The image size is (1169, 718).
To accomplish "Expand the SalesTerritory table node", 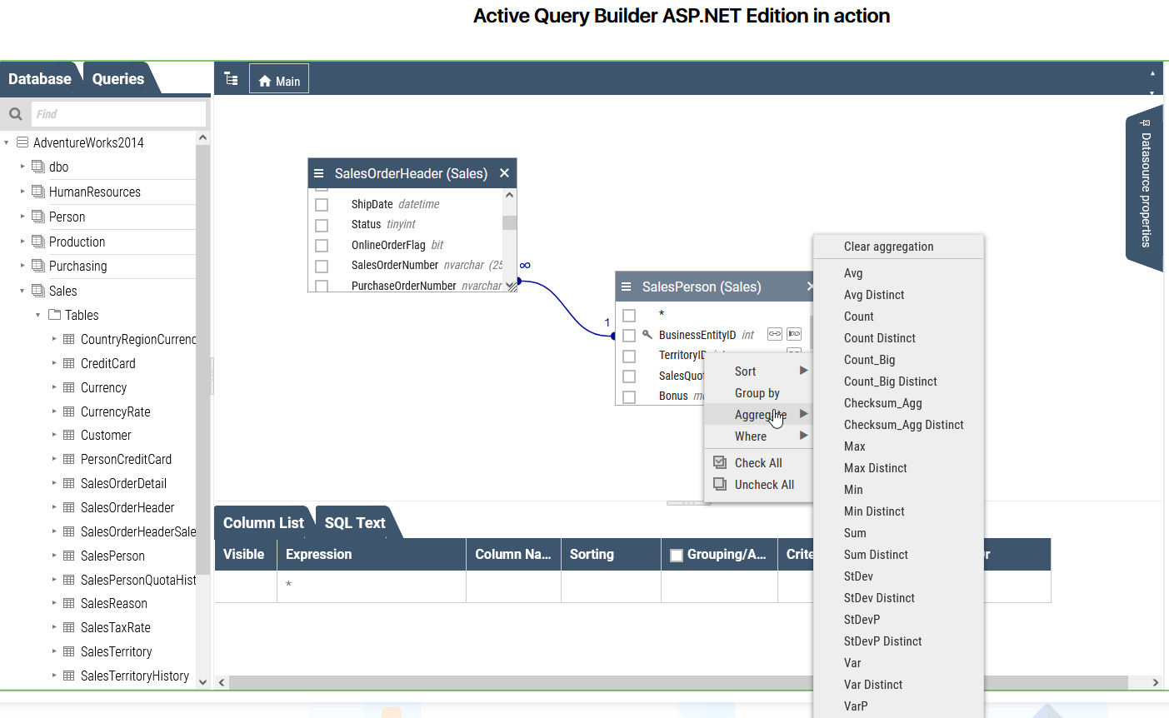I will (53, 651).
